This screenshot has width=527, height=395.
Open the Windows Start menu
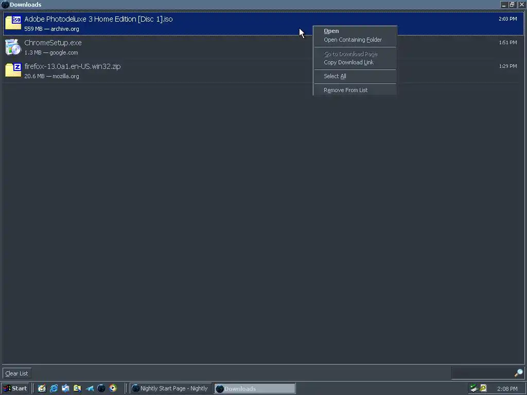[15, 388]
